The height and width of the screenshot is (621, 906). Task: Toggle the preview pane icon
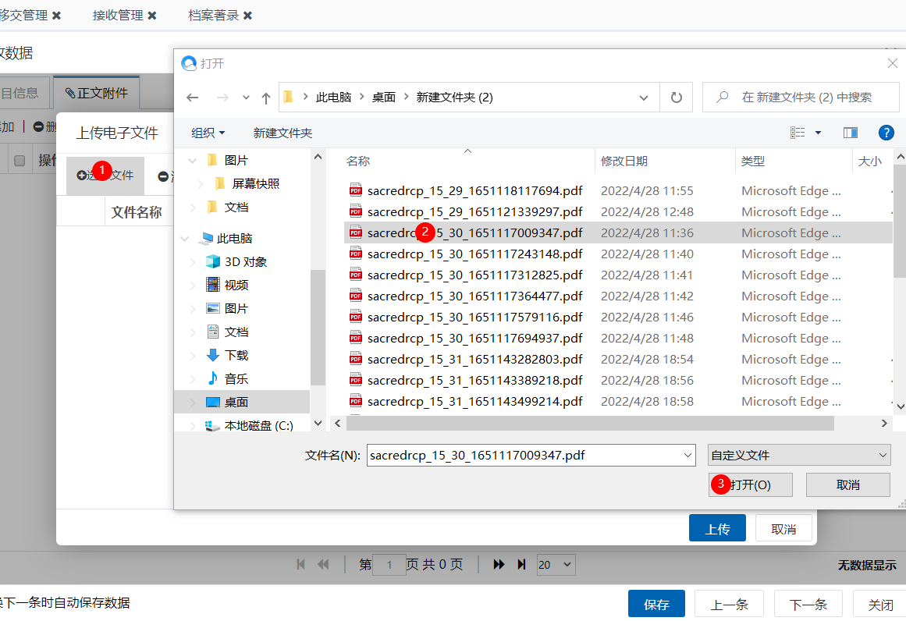click(851, 133)
